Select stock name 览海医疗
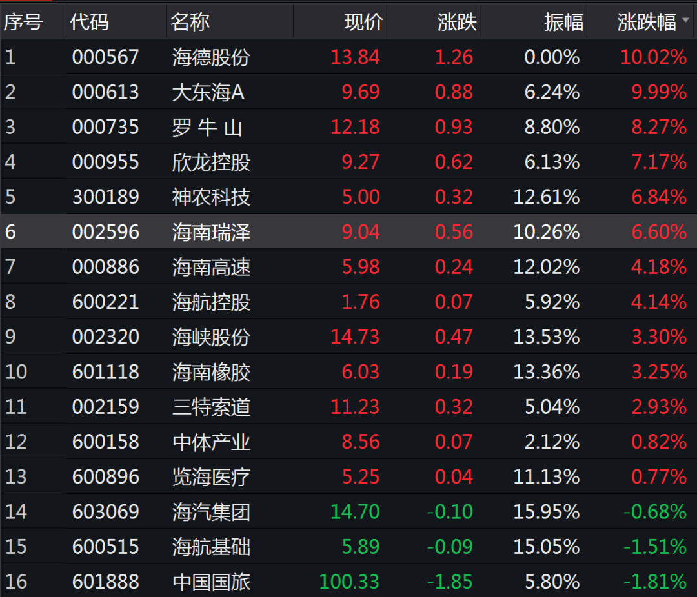697x597 pixels. click(211, 477)
